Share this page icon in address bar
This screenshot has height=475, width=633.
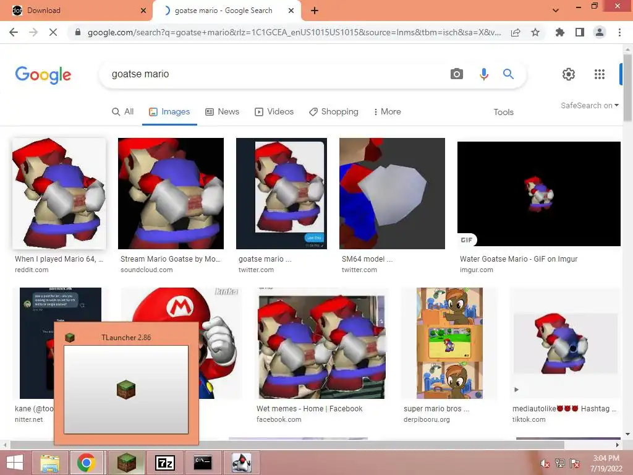pos(516,32)
